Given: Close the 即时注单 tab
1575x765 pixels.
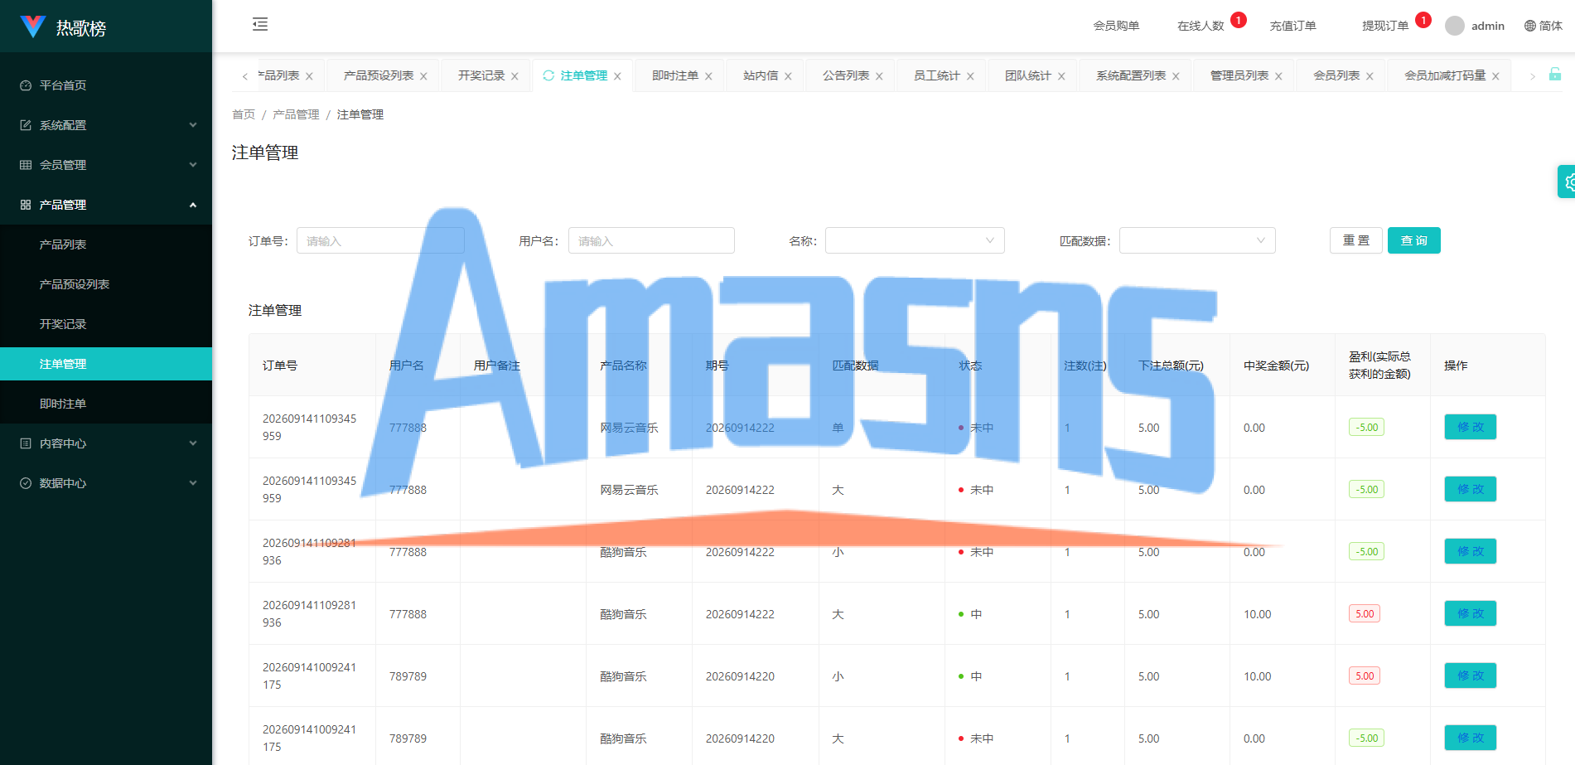Looking at the screenshot, I should (x=708, y=76).
